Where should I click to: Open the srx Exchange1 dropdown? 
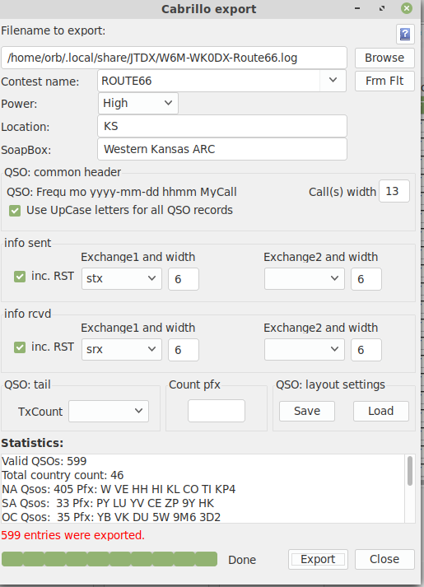point(122,350)
